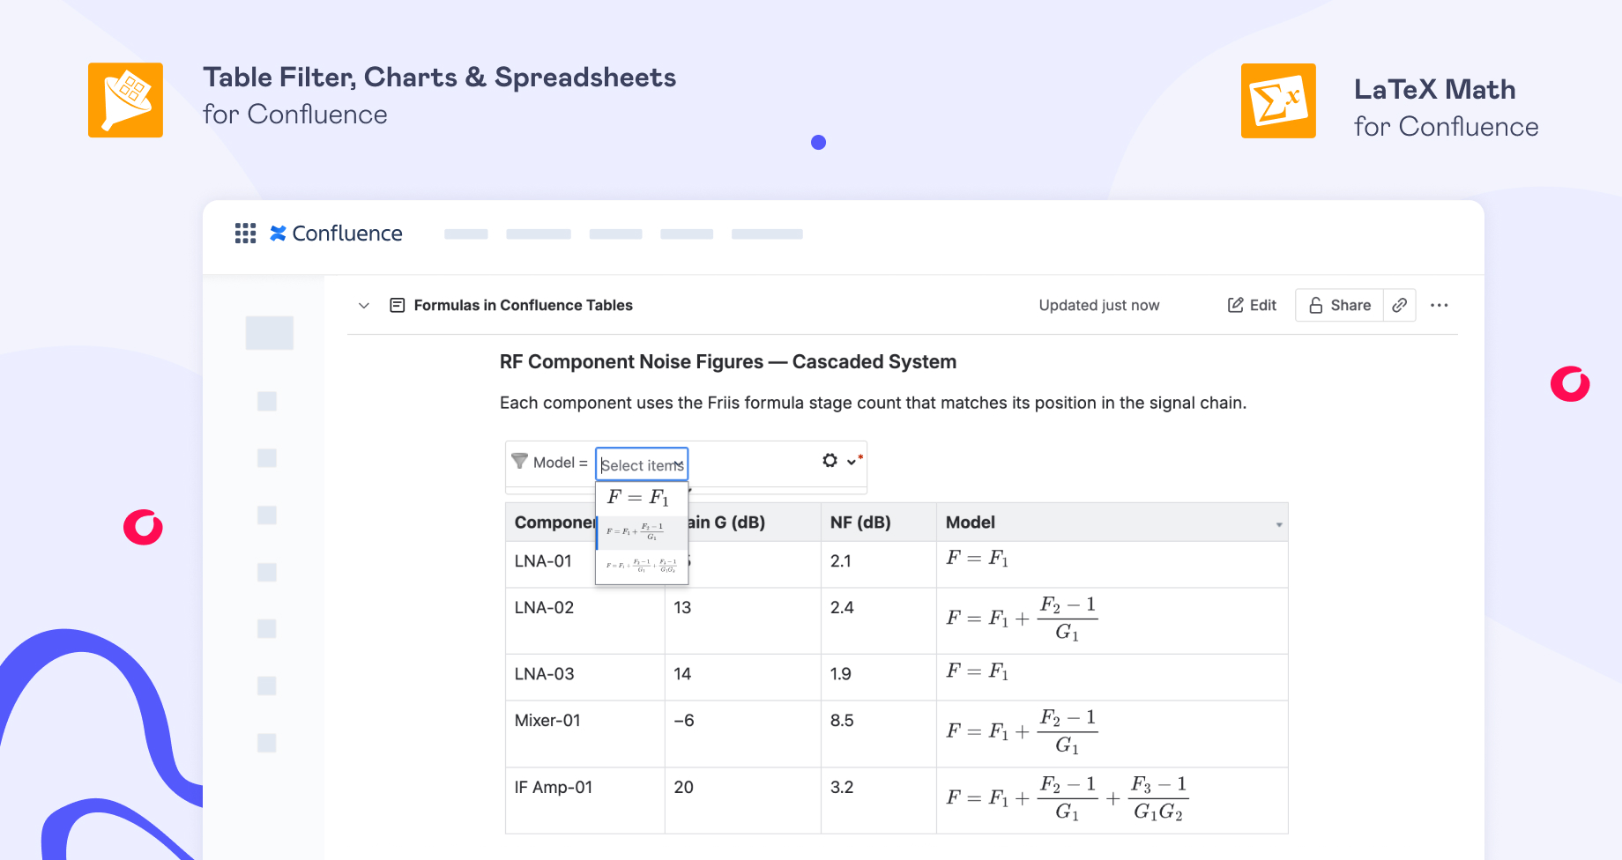Image resolution: width=1622 pixels, height=860 pixels.
Task: Click the Table Filter, Charts & Spreadsheets app icon
Action: pos(125,100)
